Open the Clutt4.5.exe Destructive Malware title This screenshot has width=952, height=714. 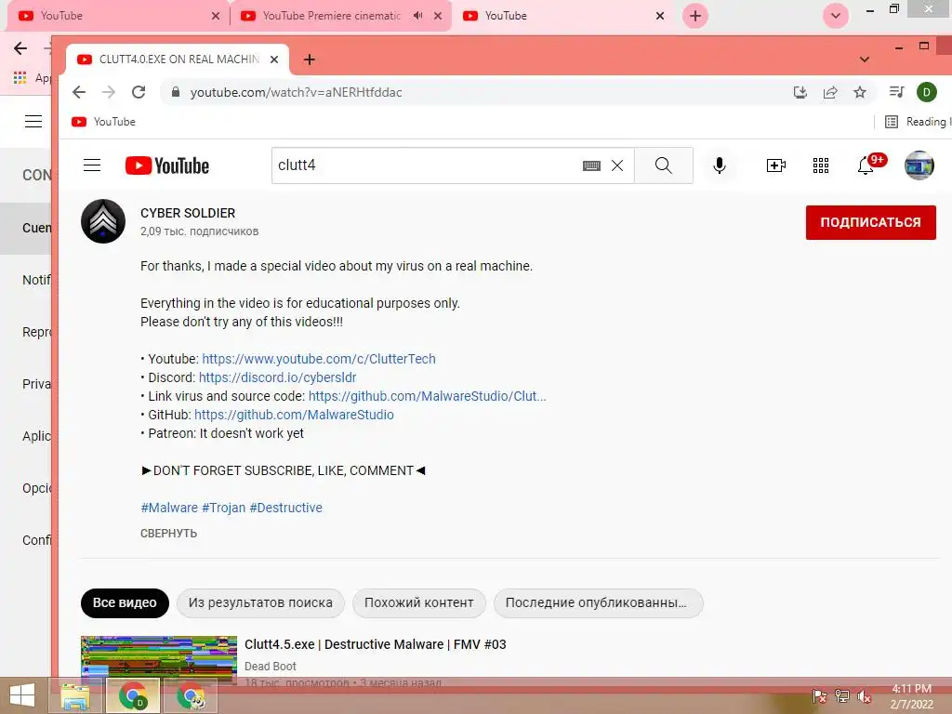[376, 644]
